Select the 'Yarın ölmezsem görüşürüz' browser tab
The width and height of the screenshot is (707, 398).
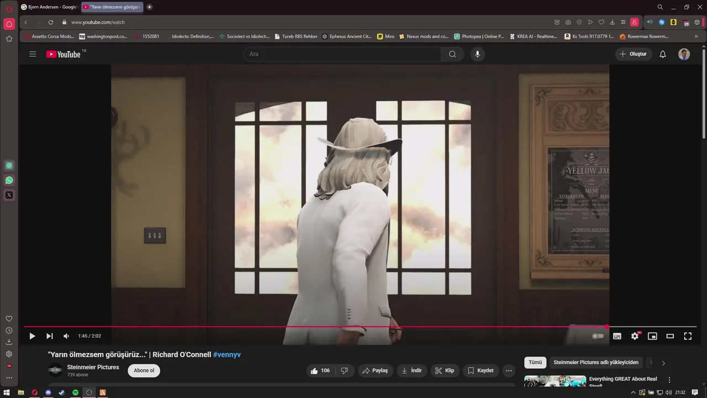[x=112, y=7]
